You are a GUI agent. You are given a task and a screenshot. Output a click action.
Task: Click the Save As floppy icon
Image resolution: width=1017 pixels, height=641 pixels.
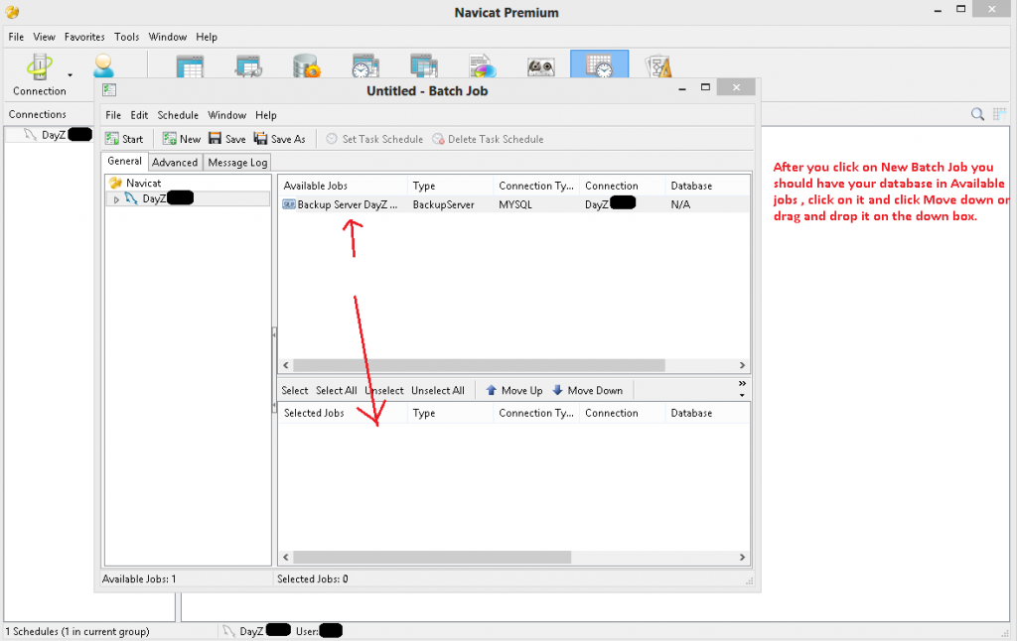point(261,139)
